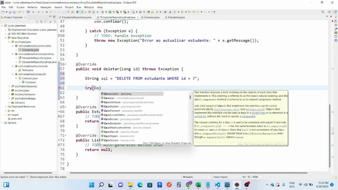Select the Conexao - com.eladiosolucoes.util proposal

[x=132, y=98]
